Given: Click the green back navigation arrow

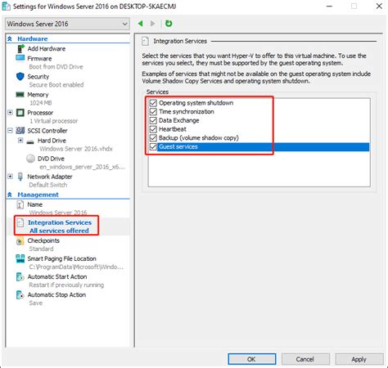Looking at the screenshot, I should tap(141, 24).
